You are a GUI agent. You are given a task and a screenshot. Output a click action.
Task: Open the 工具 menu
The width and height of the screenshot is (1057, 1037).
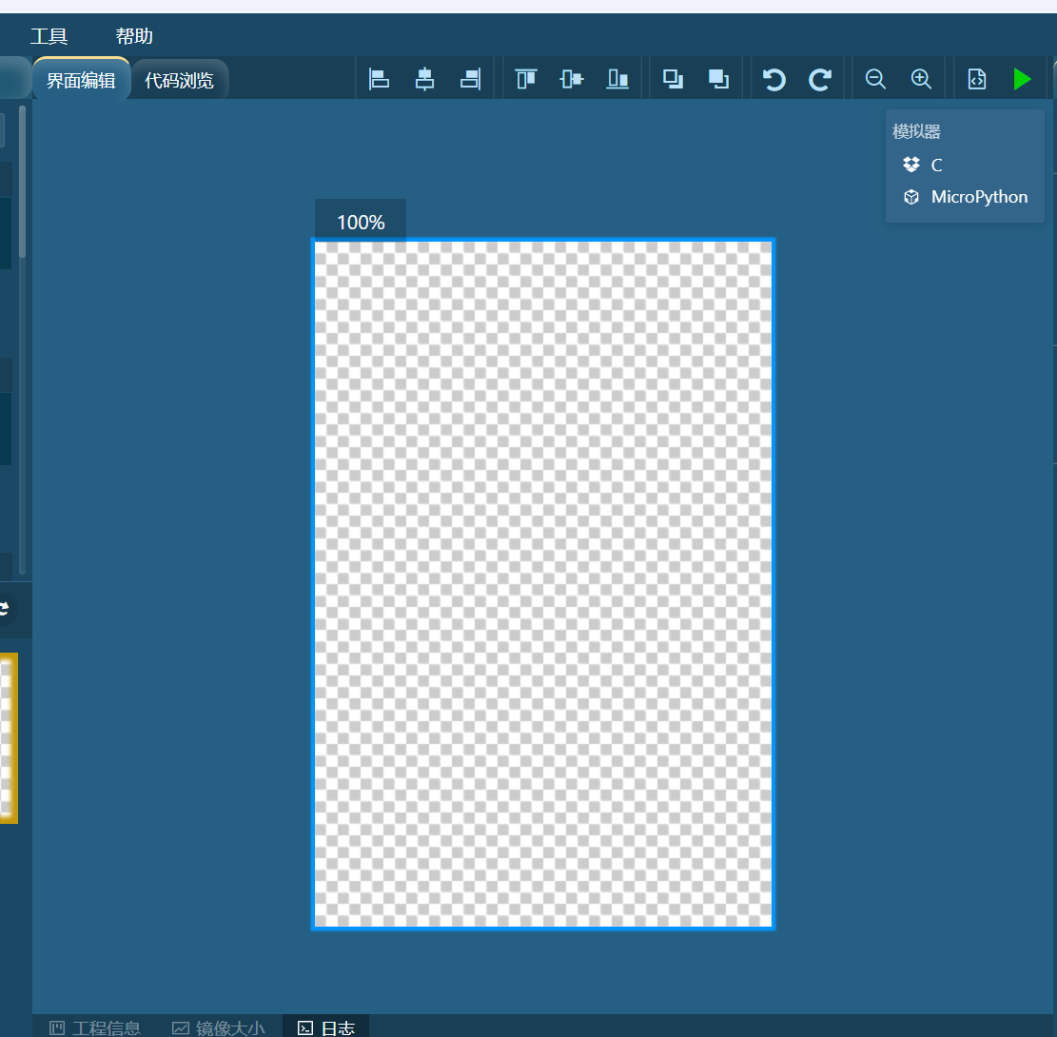pyautogui.click(x=49, y=36)
